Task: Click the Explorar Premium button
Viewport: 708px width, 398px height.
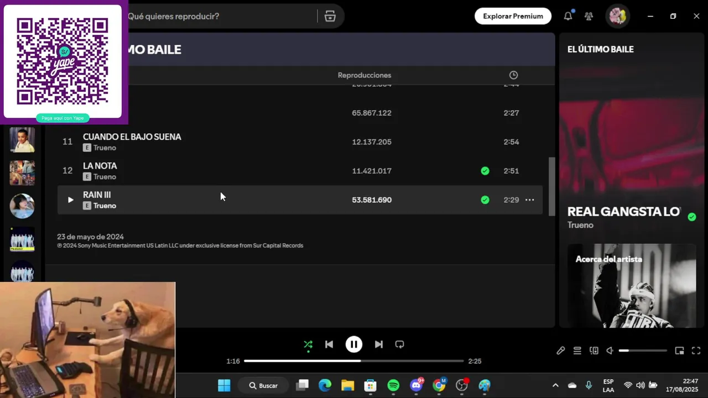Action: pos(513,16)
